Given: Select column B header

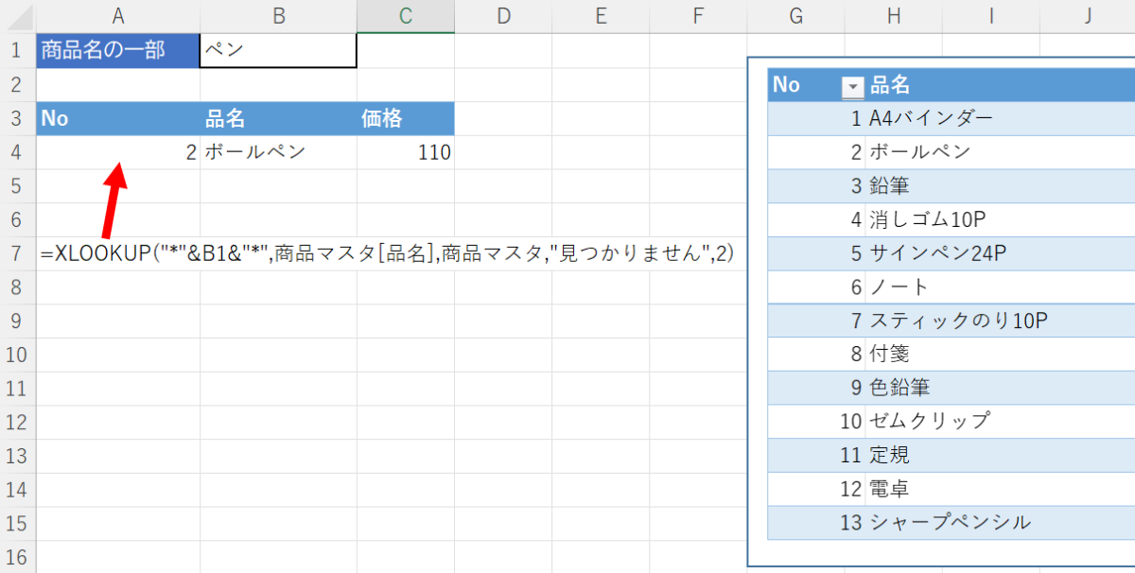Looking at the screenshot, I should (278, 15).
